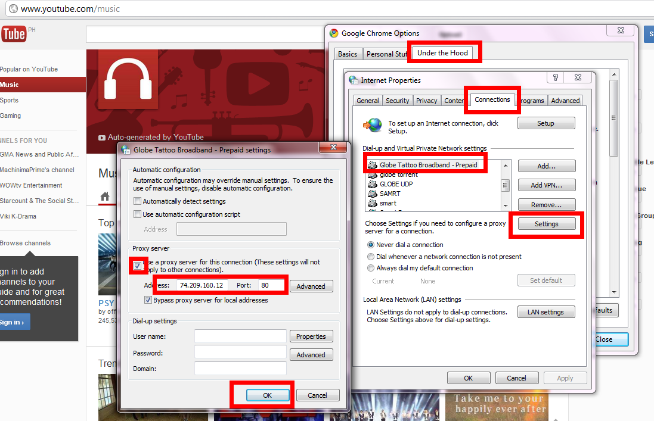Click the YouTube logo icon
654x421 pixels.
pos(14,34)
